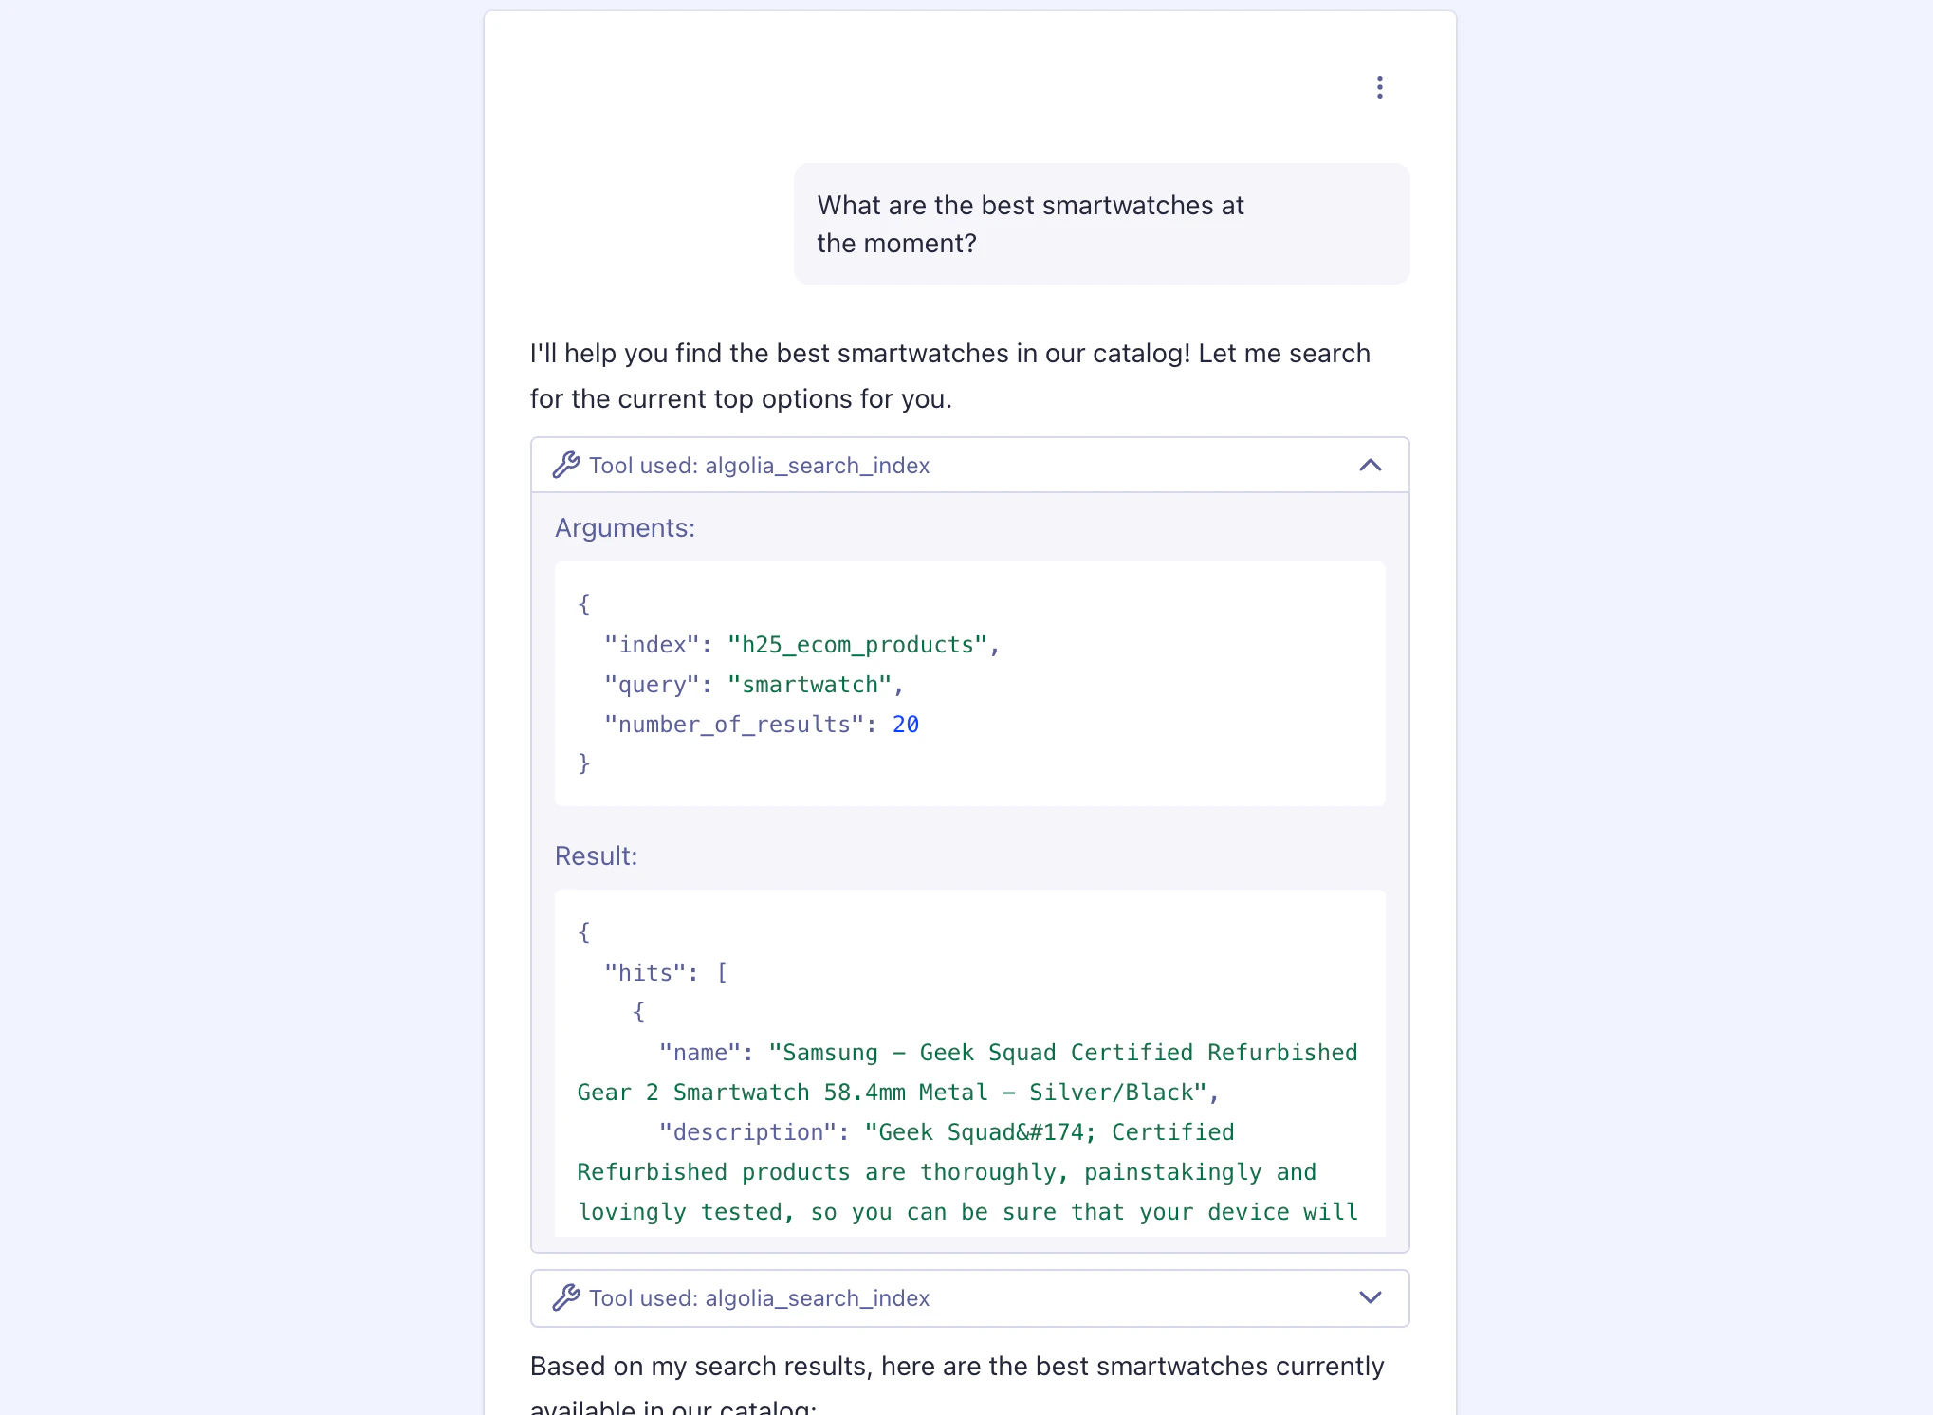Viewport: 1933px width, 1415px height.
Task: Click the Tool used: algolia_search_index header bar
Action: pos(969,465)
